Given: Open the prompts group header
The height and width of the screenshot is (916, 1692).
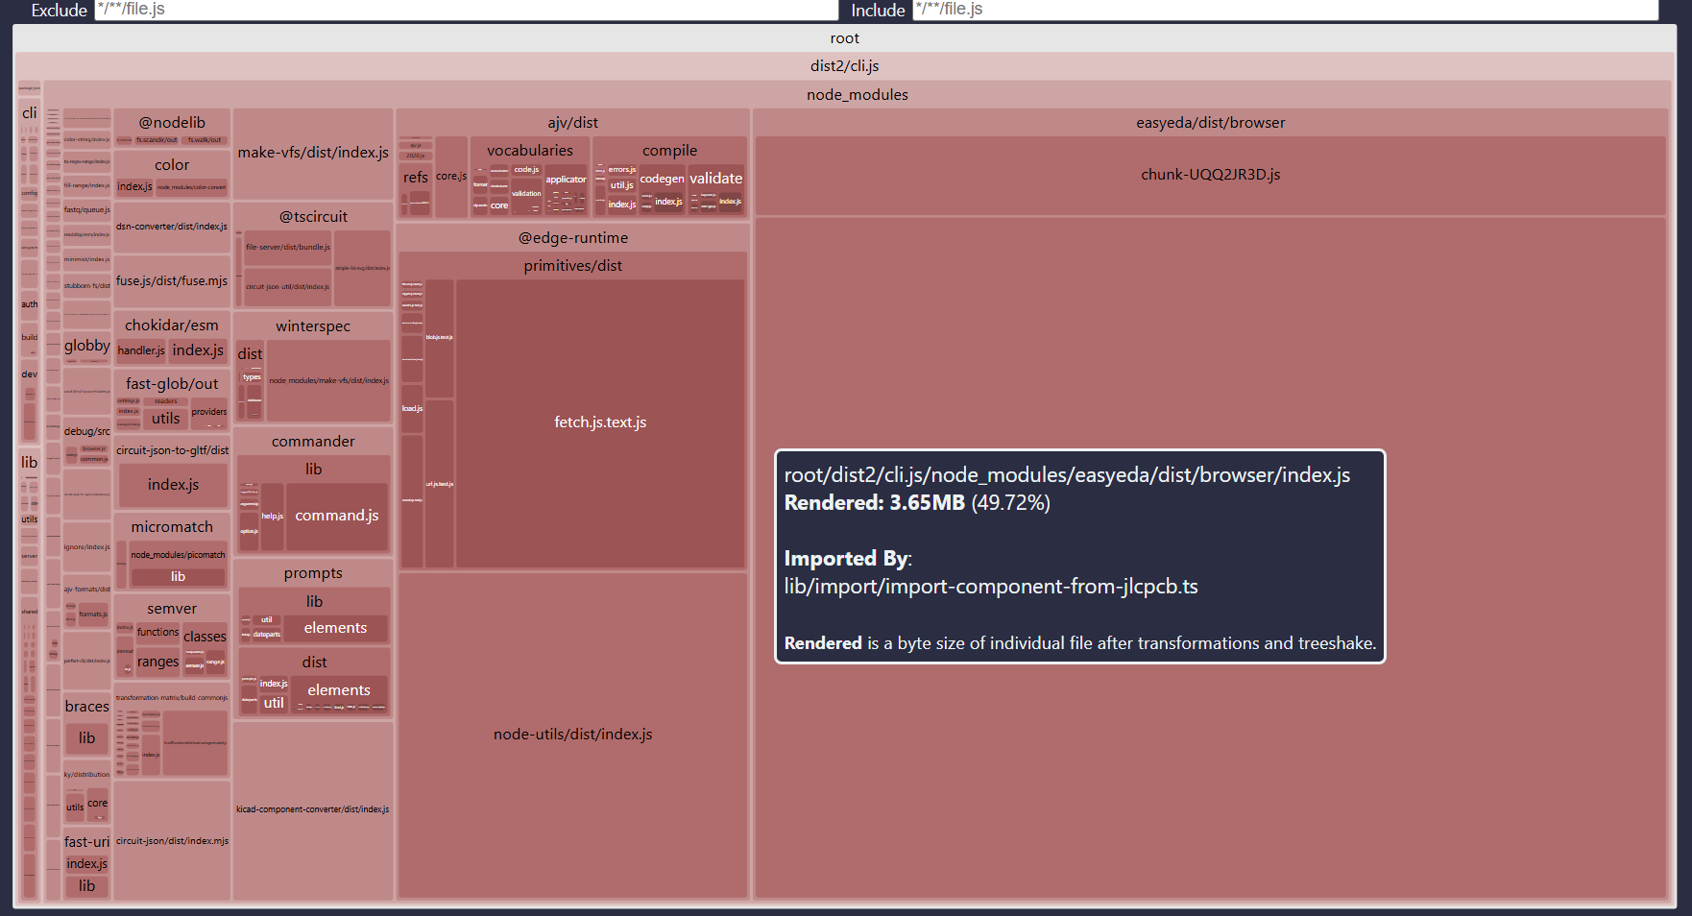Looking at the screenshot, I should point(313,573).
